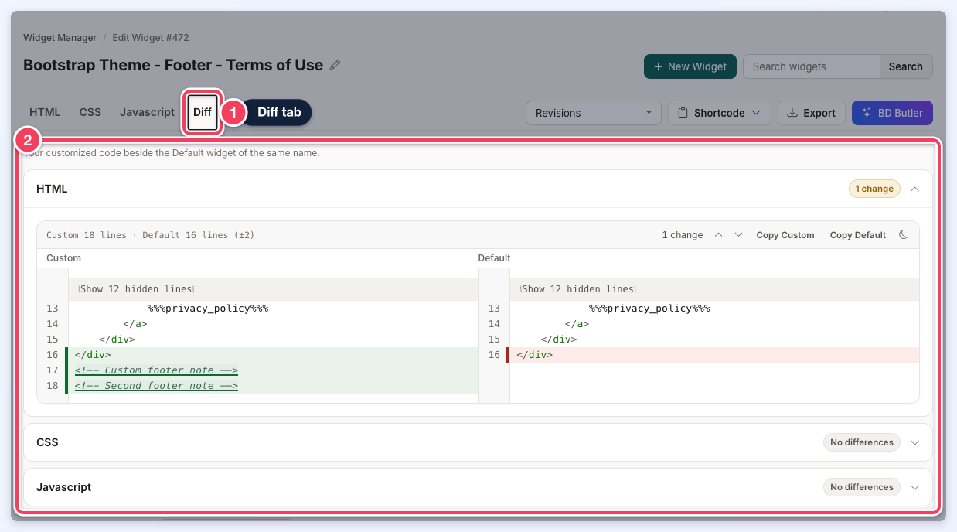The image size is (957, 532).
Task: Click the Javascript 'No differences' badge
Action: (862, 487)
